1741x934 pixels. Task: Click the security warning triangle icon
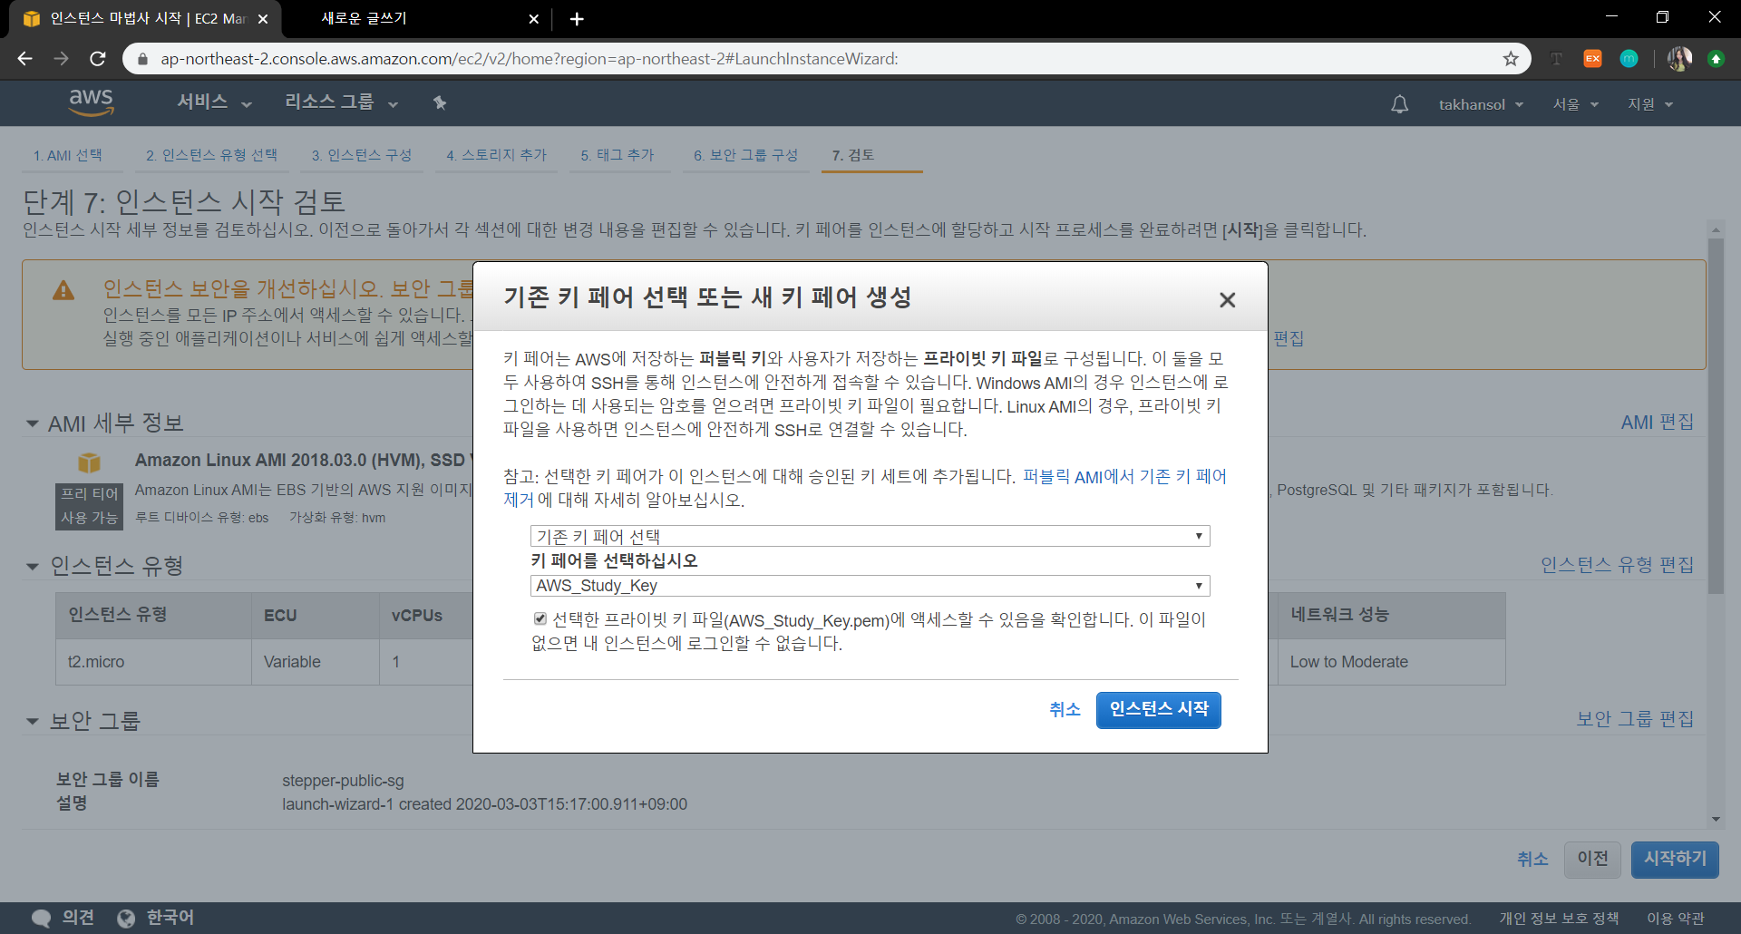pos(63,290)
